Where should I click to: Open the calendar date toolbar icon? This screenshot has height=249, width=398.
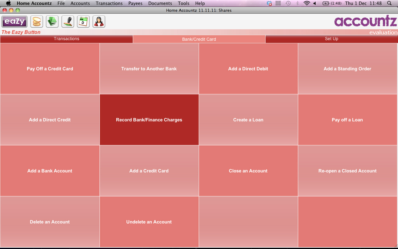[x=83, y=22]
